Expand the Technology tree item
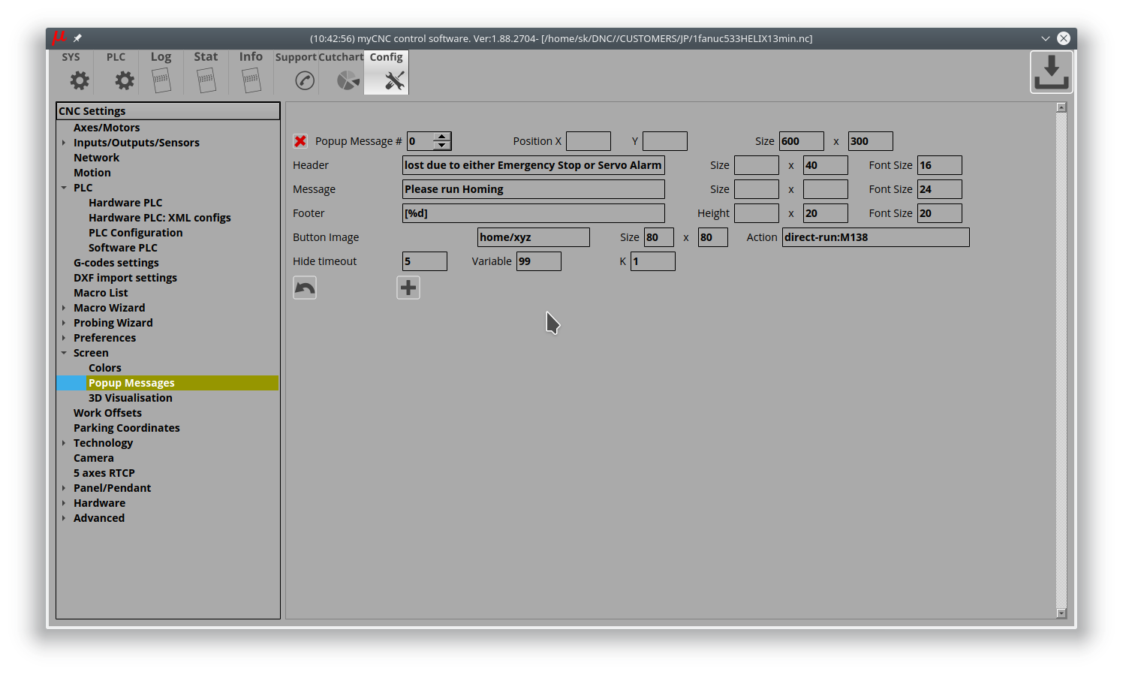1123x675 pixels. click(x=64, y=443)
